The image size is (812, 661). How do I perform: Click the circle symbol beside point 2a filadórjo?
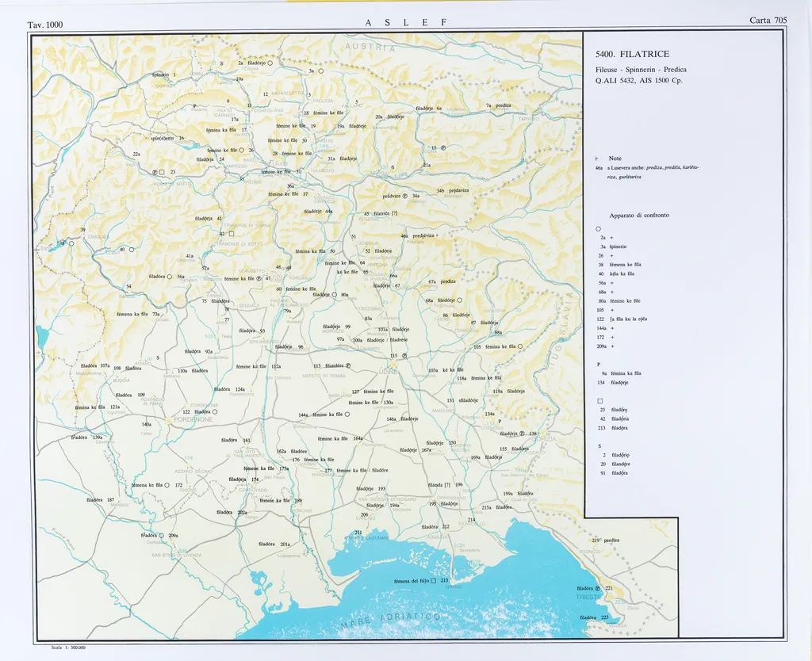point(270,63)
